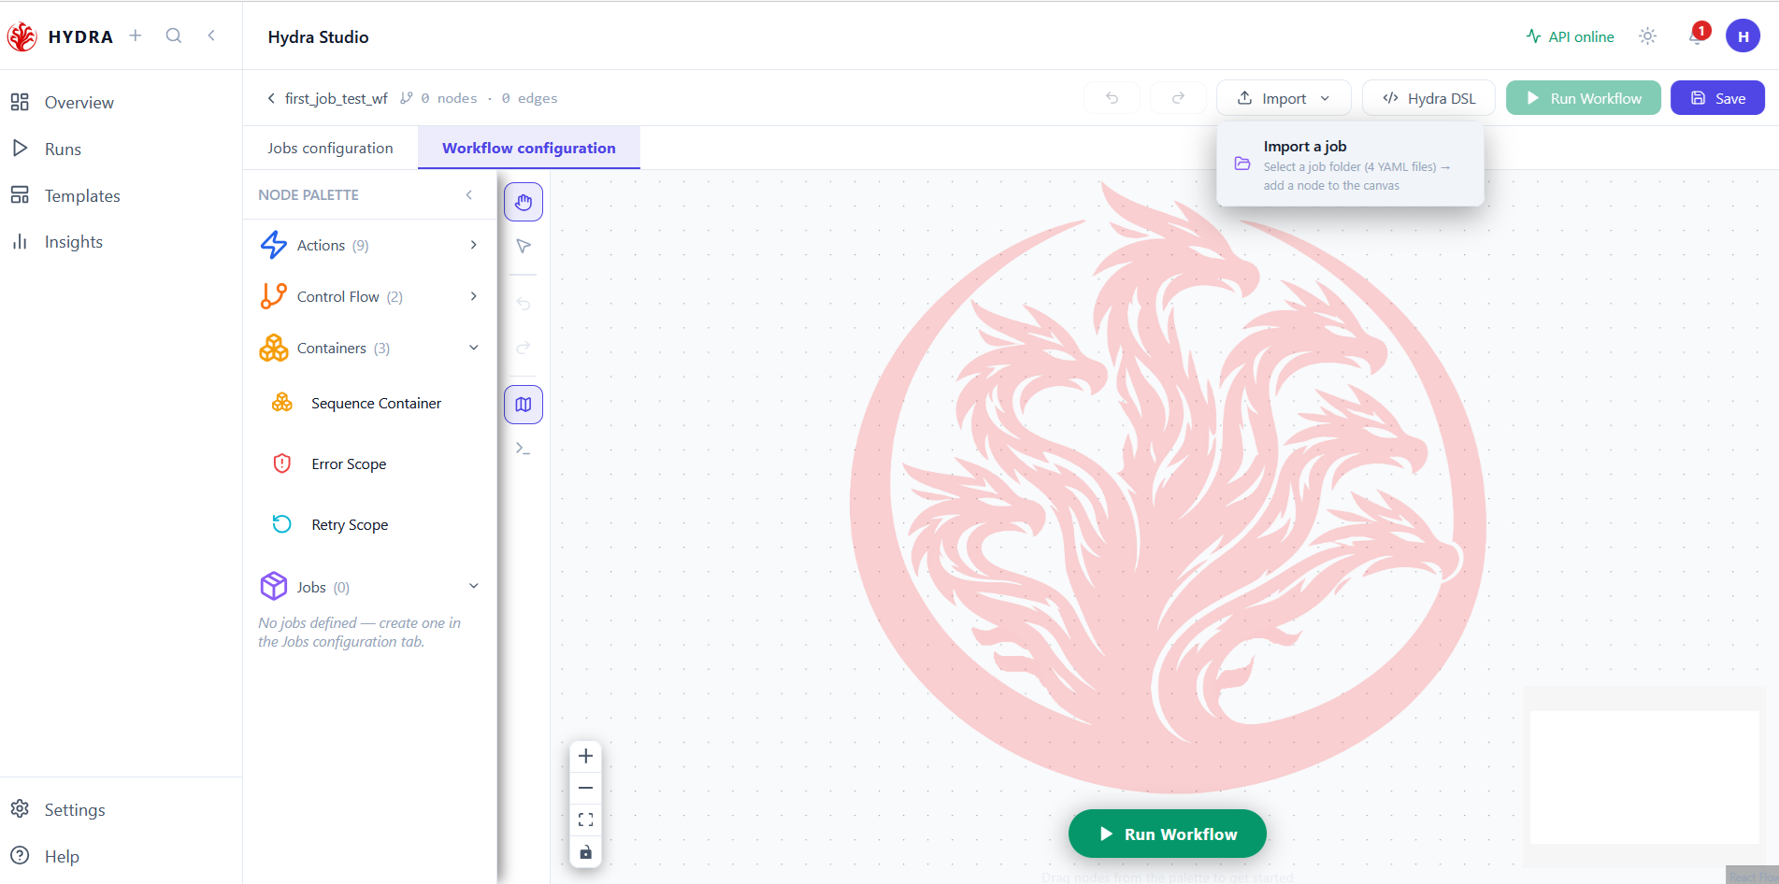
Task: Select the Sequence Container node
Action: tap(370, 403)
